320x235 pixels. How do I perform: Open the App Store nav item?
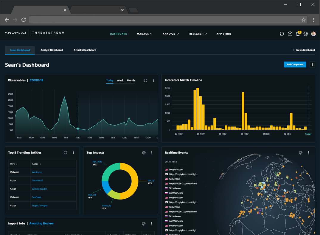(x=224, y=34)
